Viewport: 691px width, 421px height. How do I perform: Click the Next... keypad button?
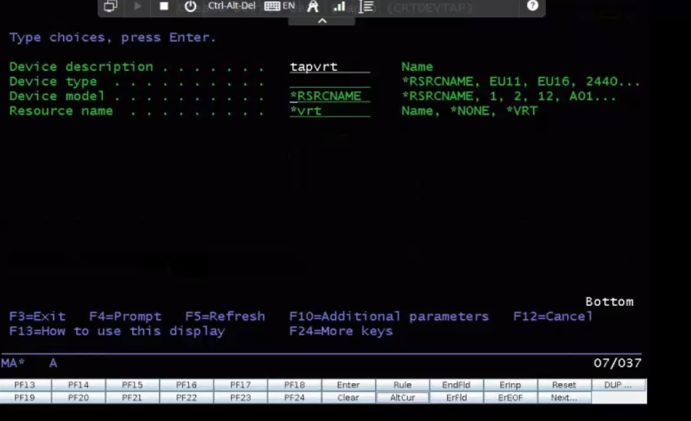click(x=564, y=398)
